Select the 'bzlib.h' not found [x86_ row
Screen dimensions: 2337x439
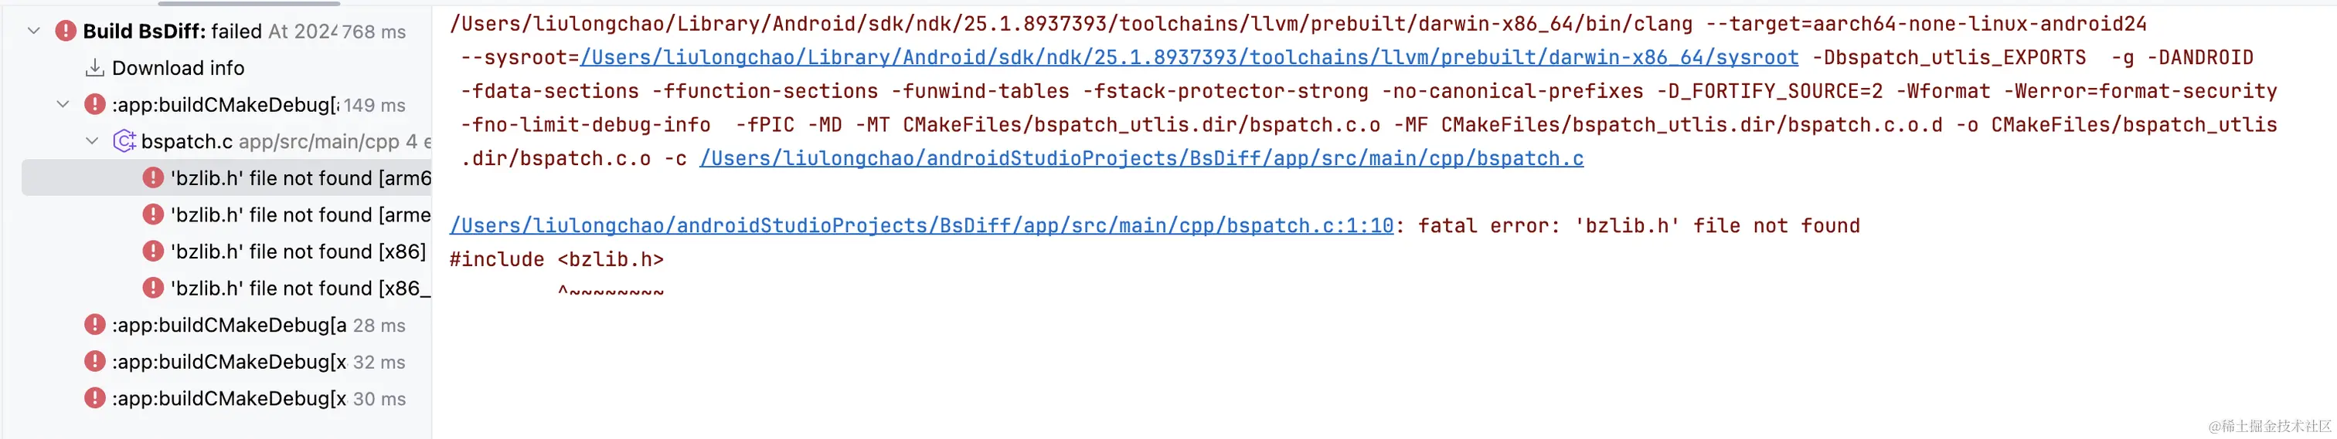click(226, 288)
